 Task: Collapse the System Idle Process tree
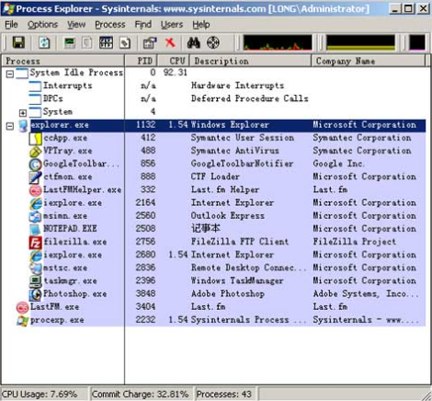point(10,74)
